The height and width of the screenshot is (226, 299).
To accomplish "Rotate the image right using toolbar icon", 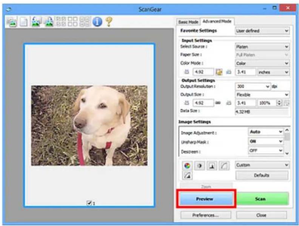I will pos(49,22).
